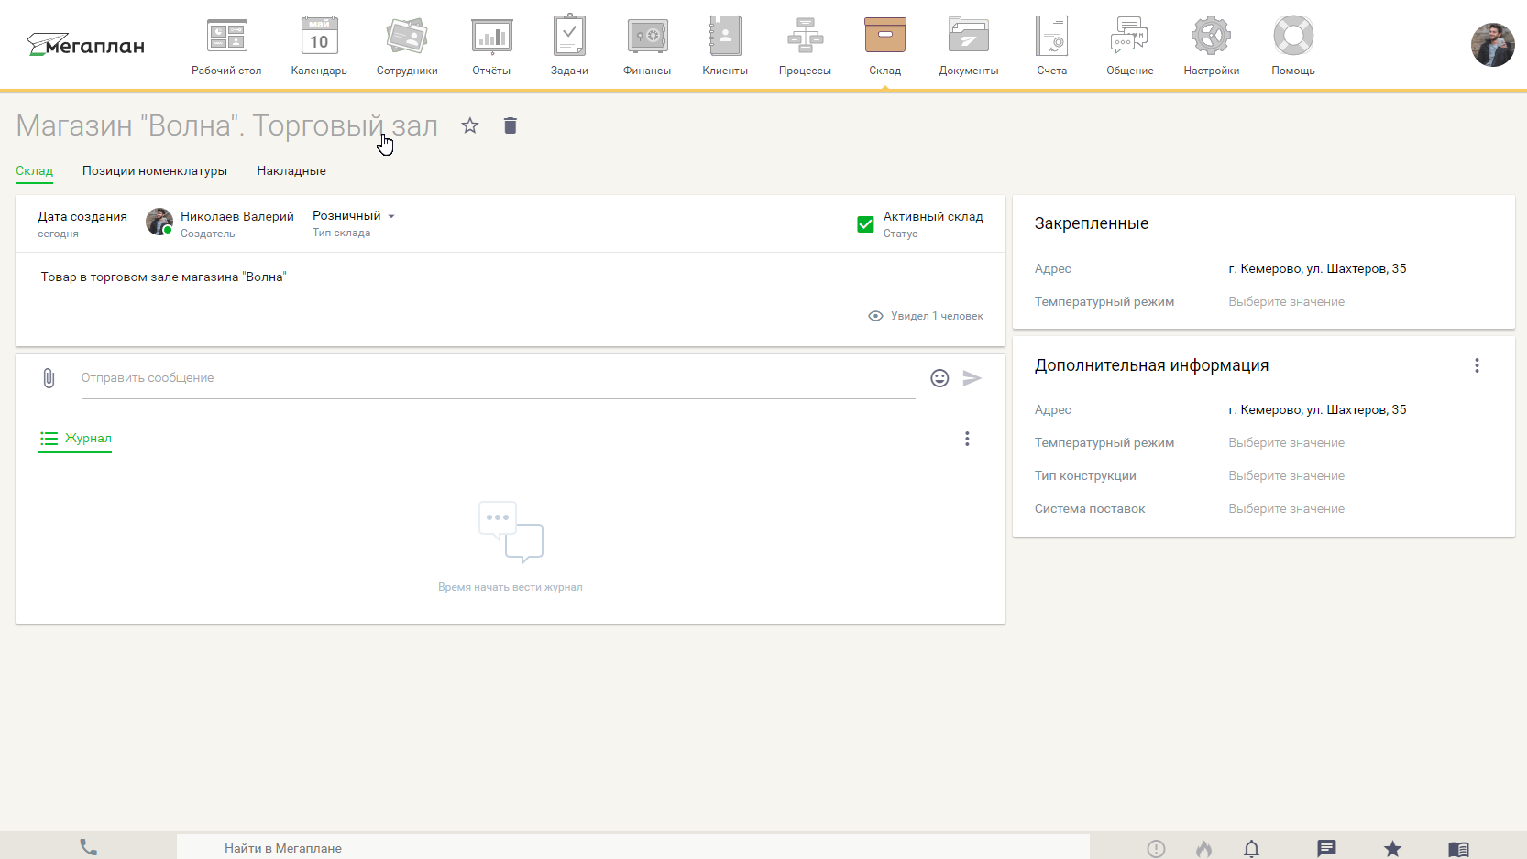Open favorites star in bottom bar
Screen dimensions: 1527x859
pyautogui.click(x=1392, y=849)
